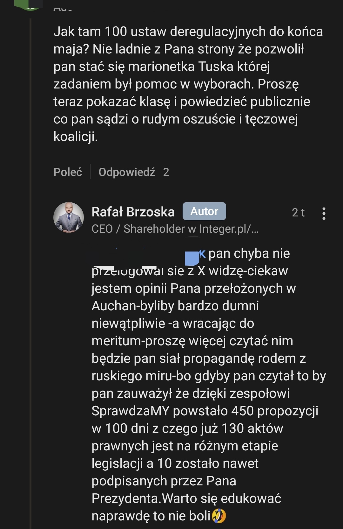The width and height of the screenshot is (343, 529).
Task: Click the CEO / Shareholder w Integer.pl headline
Action: click(171, 229)
